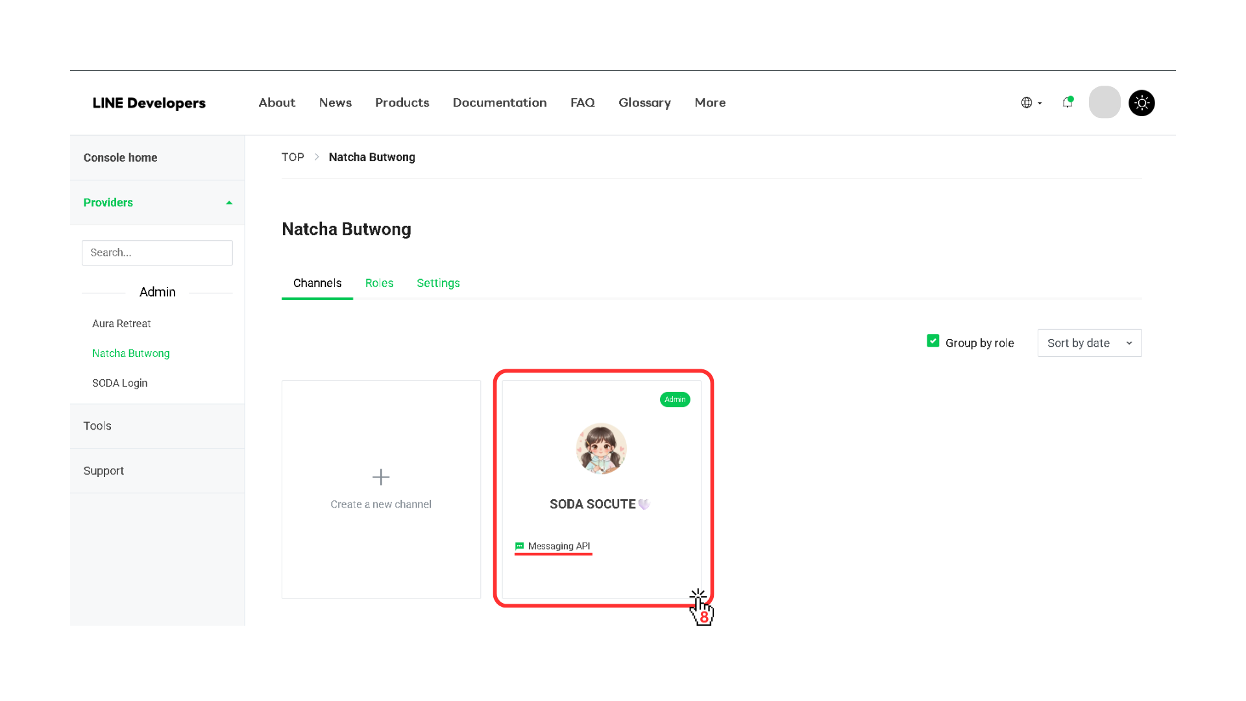Go to the News page
Screen dimensions: 1246x701
click(x=336, y=103)
